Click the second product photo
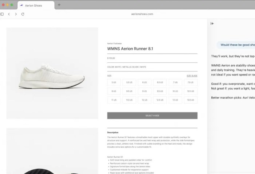Viewport: 255px width, 174px height. click(x=52, y=151)
